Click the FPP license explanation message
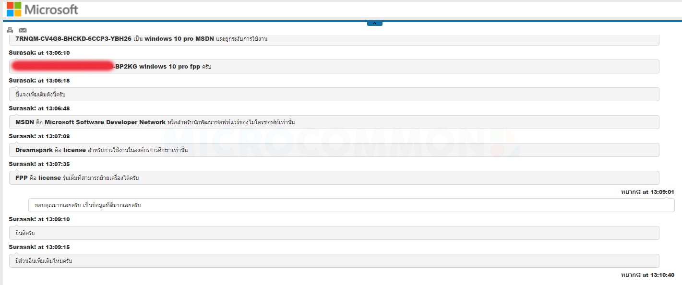Screen dimensions: 682x285 [334, 178]
